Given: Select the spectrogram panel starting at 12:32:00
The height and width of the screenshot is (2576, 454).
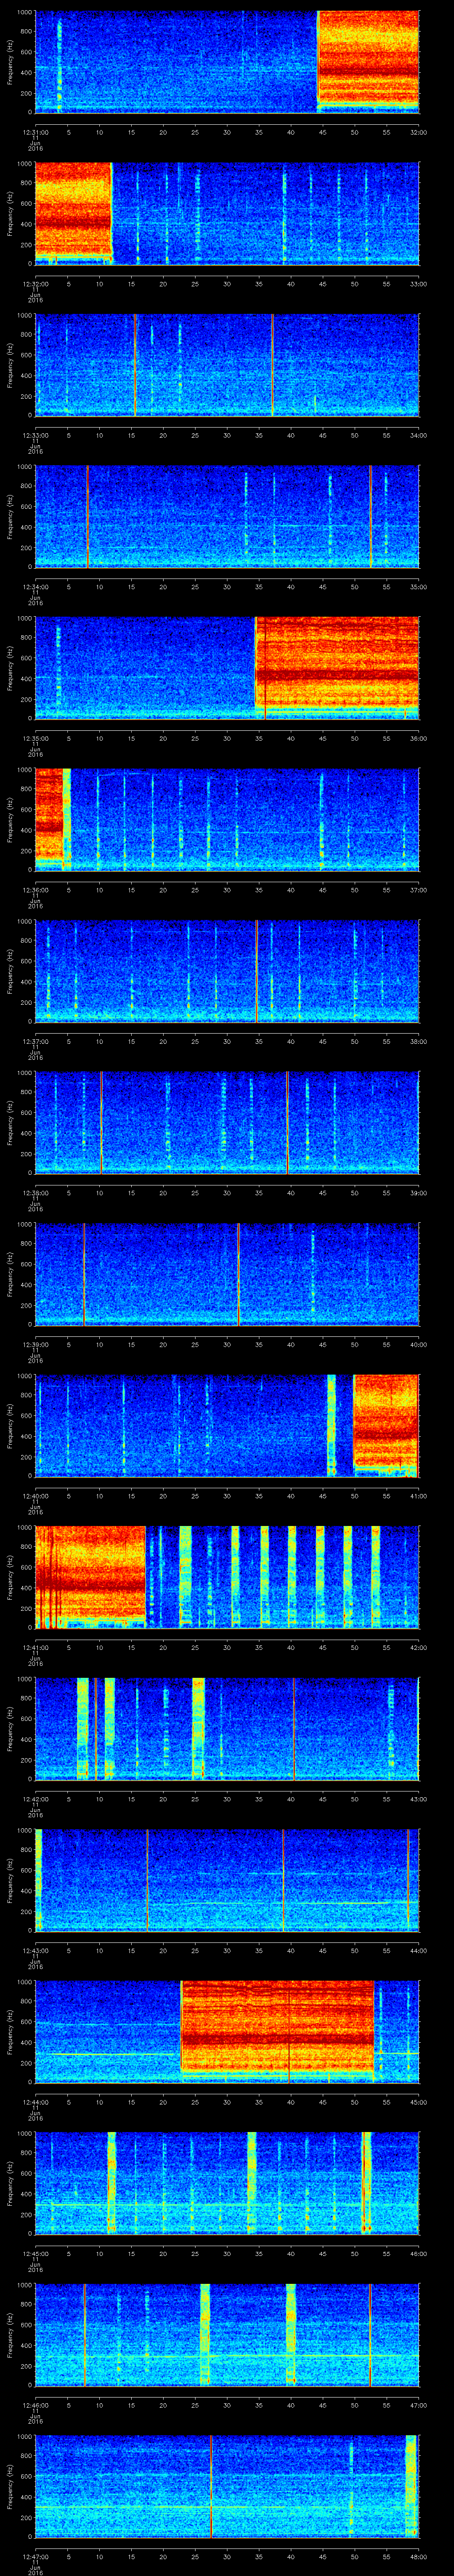Looking at the screenshot, I should point(227,213).
